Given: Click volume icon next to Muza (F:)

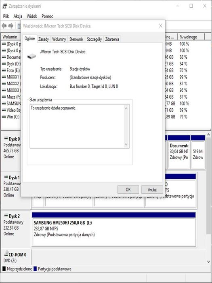Looking at the screenshot, I should (4, 97).
